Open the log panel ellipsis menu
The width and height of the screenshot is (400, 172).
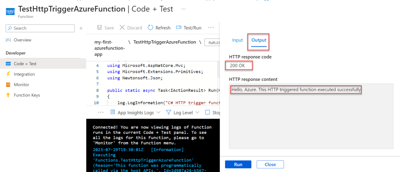click(101, 112)
